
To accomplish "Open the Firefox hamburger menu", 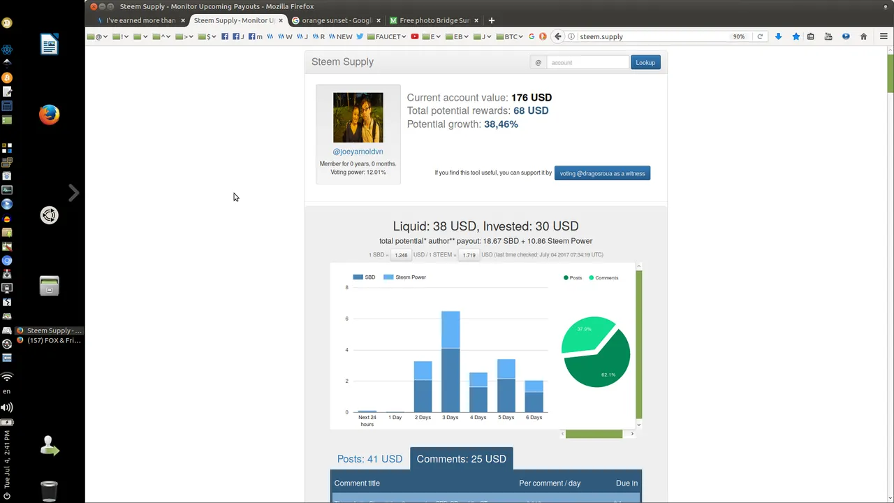I will point(884,36).
